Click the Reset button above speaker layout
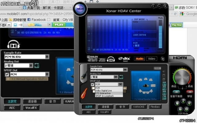 pyautogui.click(x=157, y=68)
